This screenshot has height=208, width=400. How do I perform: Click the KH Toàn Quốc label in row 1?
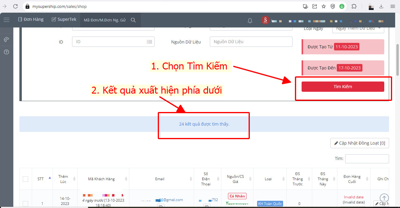270,204
